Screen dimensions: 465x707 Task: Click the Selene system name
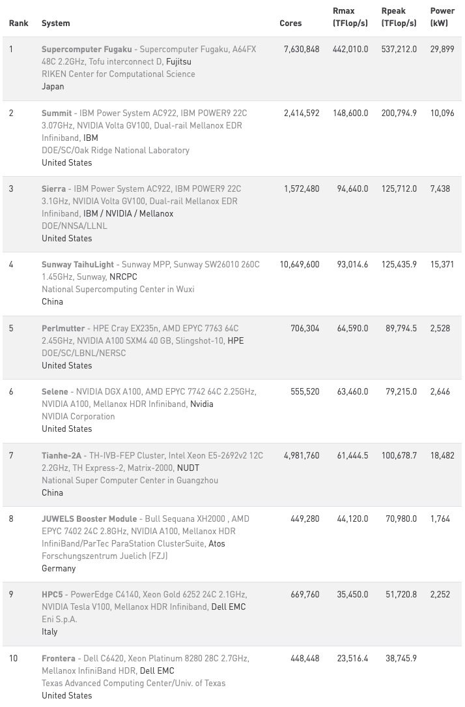55,392
